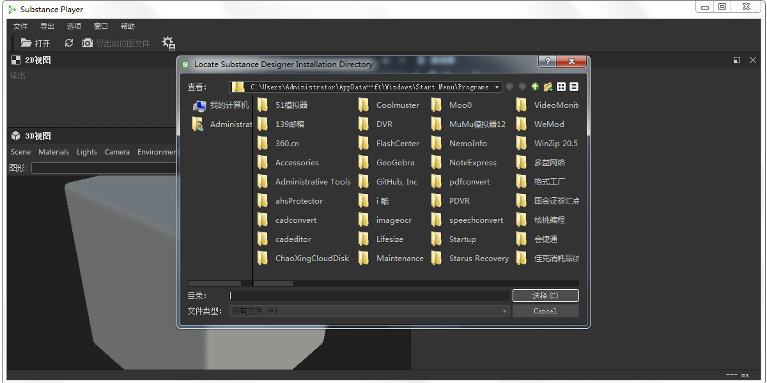Open the WeMod folder
Viewport: 767px width, 383px height.
(541, 124)
